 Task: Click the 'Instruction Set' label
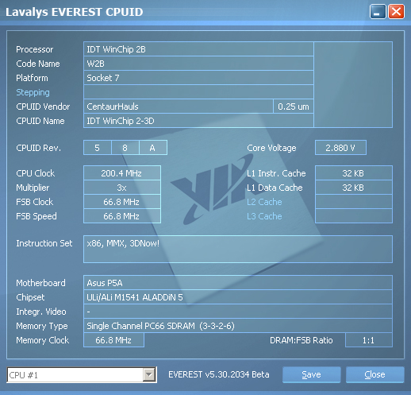44,243
